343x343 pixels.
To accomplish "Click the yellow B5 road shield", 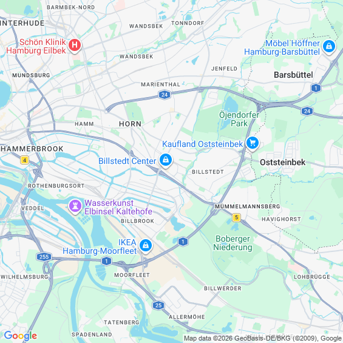I will tap(236, 217).
